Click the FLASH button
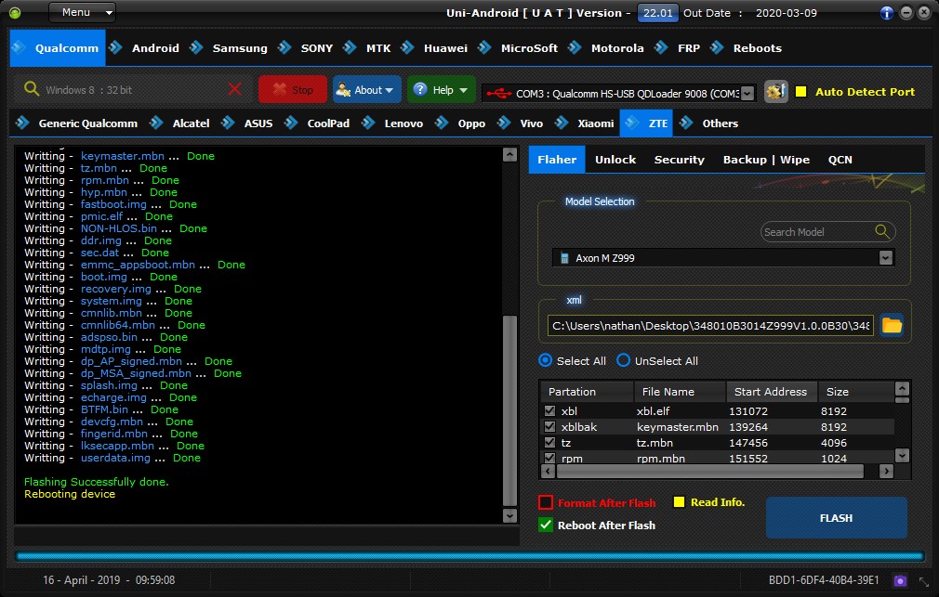The image size is (939, 597). tap(836, 518)
